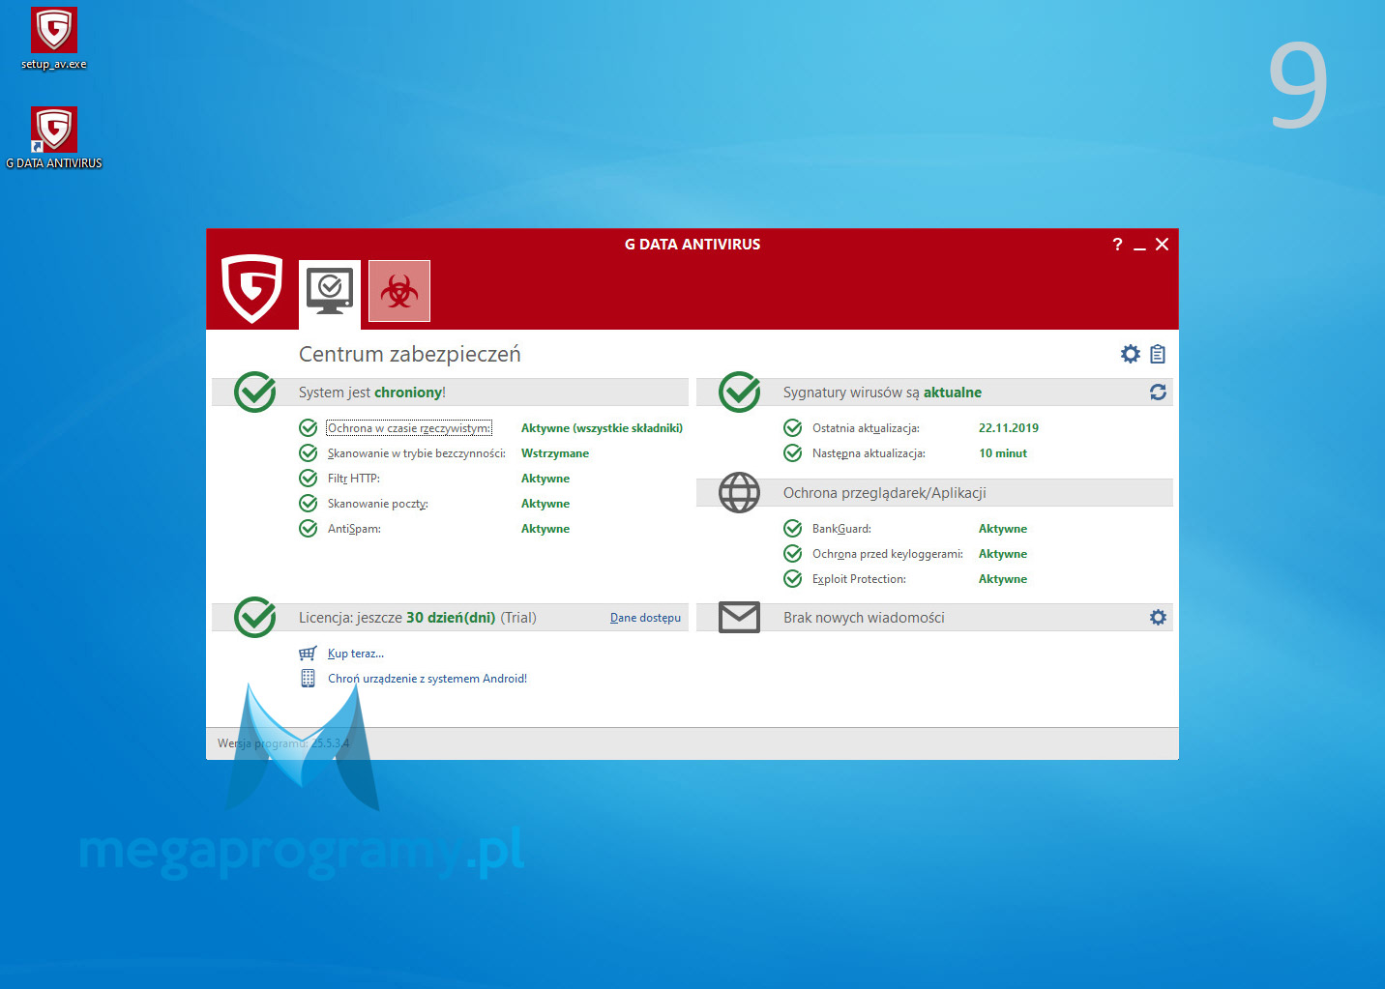Select Filtr HTTP entry

pyautogui.click(x=354, y=479)
